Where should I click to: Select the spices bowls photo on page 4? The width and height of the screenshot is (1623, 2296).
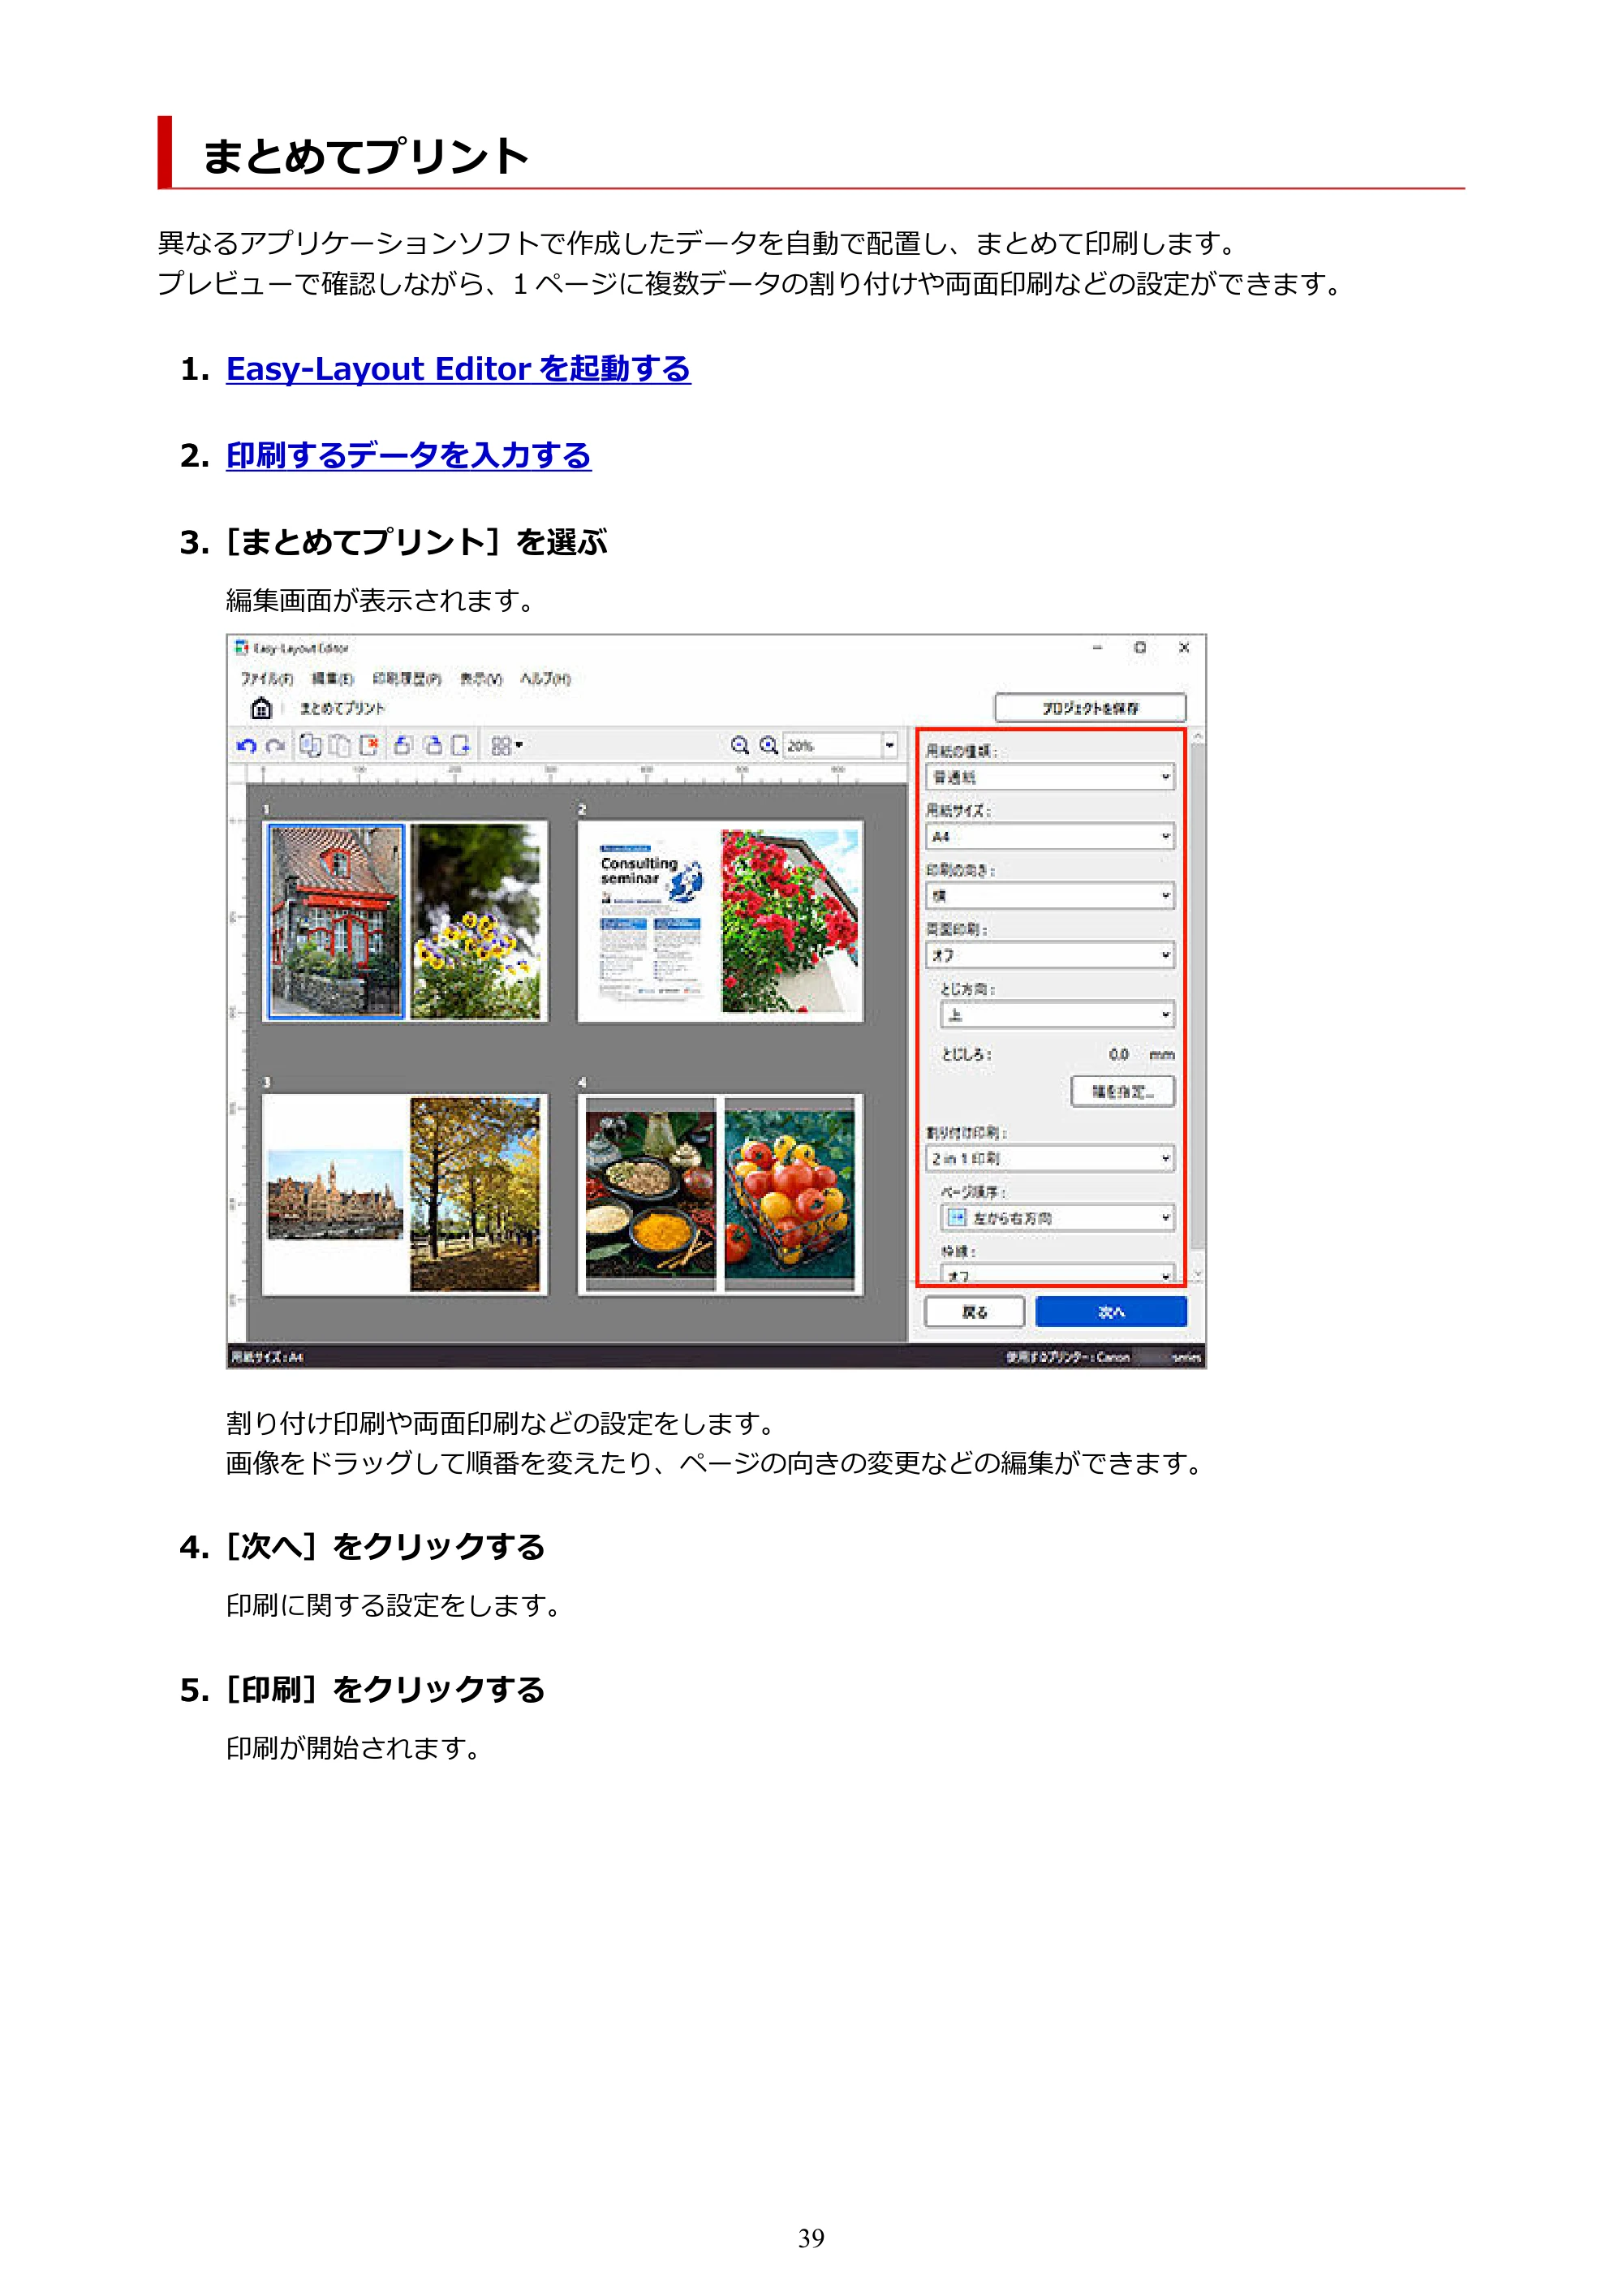[651, 1194]
